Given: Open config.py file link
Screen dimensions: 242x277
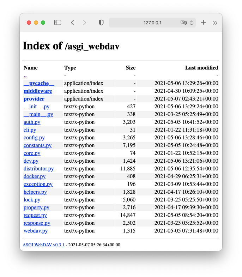Looking at the screenshot, I should 34,138.
